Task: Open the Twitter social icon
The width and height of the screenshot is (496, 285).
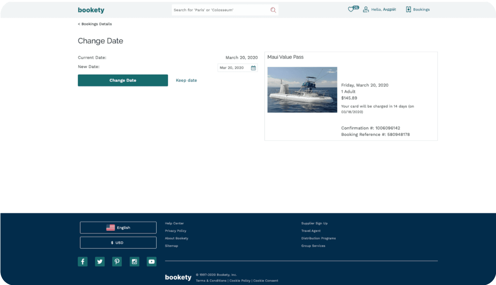Action: coord(100,261)
